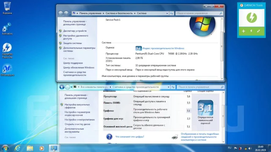Open the Recycle Bin desktop icon
The image size is (271, 152).
(7, 8)
